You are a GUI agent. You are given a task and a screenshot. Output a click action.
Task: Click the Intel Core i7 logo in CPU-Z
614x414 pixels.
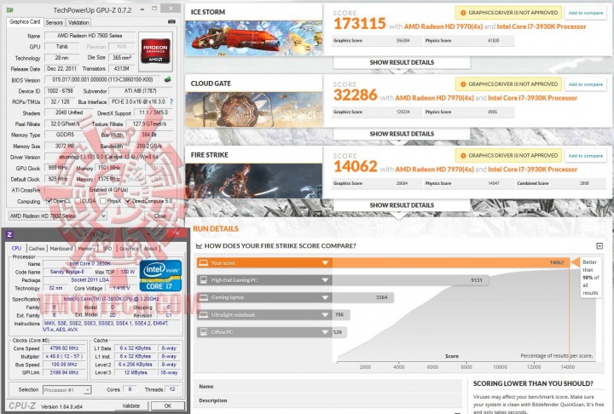(160, 276)
